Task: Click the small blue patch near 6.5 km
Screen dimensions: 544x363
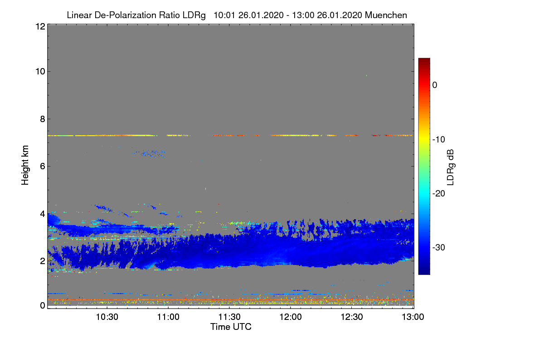Action: click(x=150, y=153)
